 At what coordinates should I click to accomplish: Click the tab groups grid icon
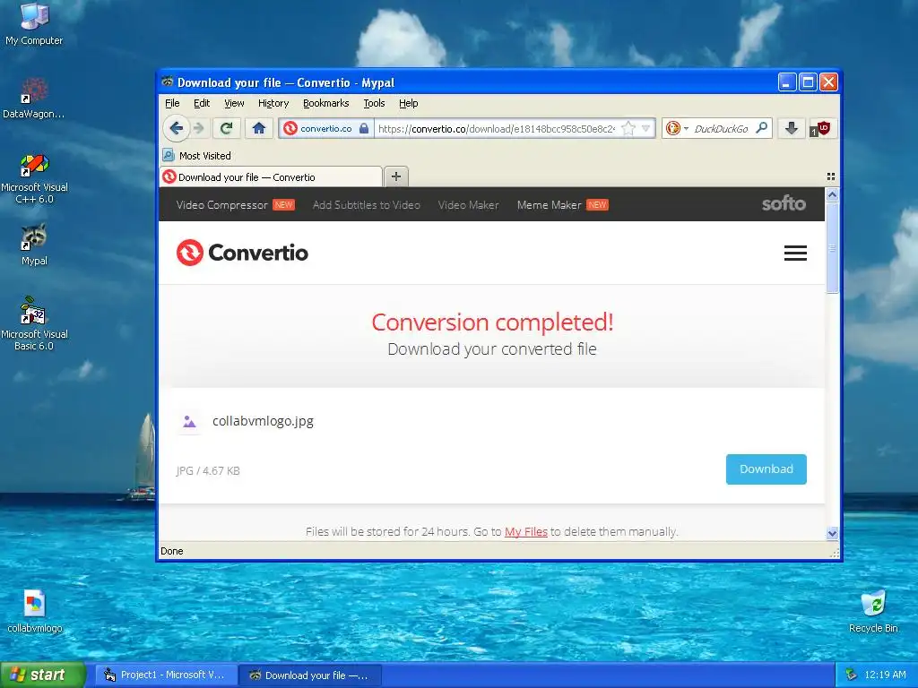[x=831, y=176]
